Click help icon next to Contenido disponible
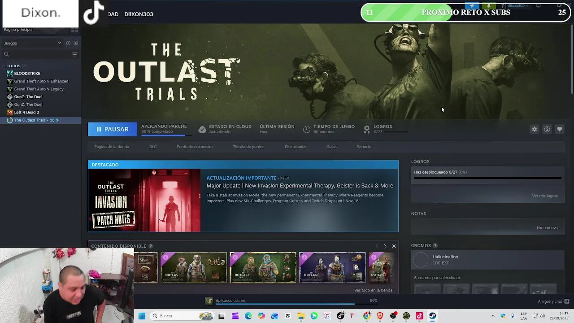574x323 pixels. click(x=150, y=246)
